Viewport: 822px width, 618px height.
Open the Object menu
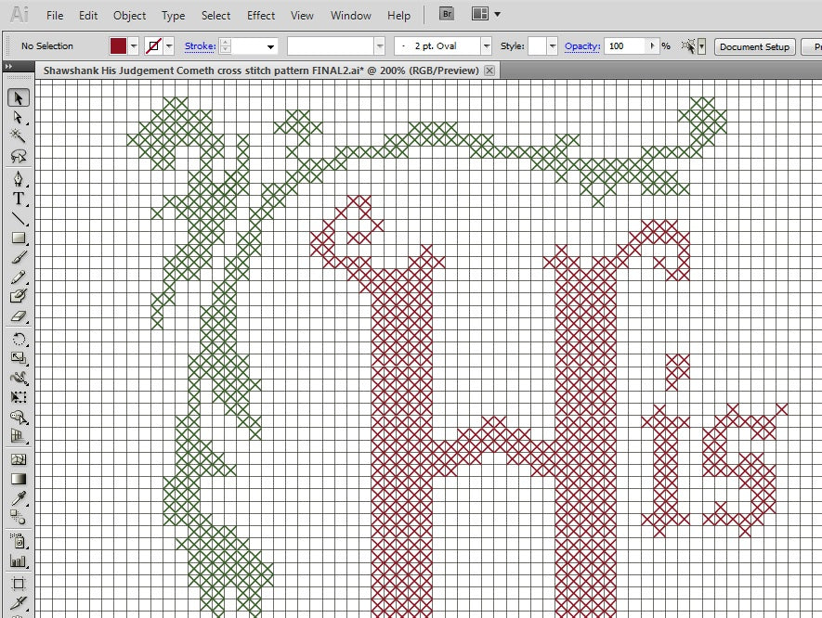pos(129,16)
